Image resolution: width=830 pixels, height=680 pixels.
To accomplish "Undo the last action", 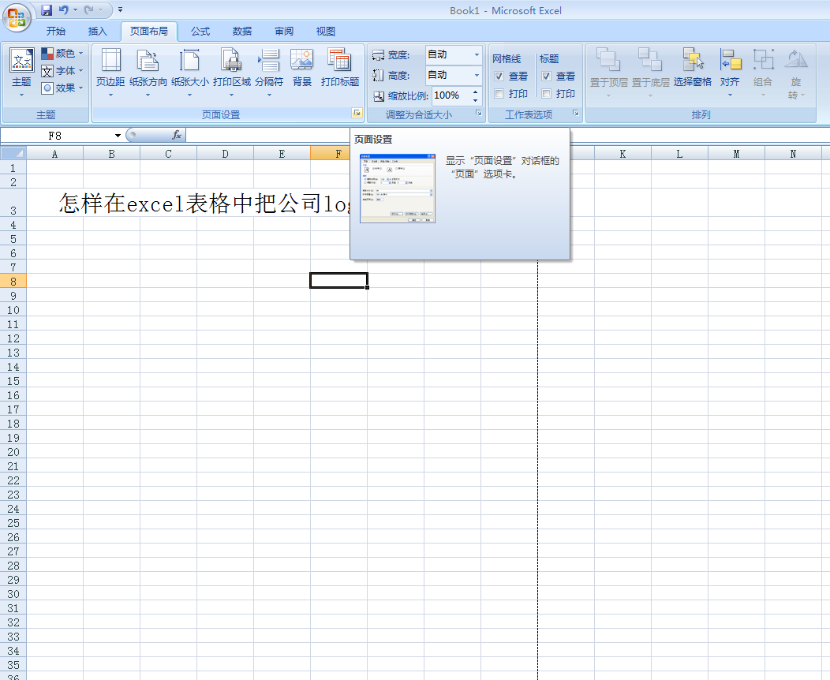I will (64, 10).
